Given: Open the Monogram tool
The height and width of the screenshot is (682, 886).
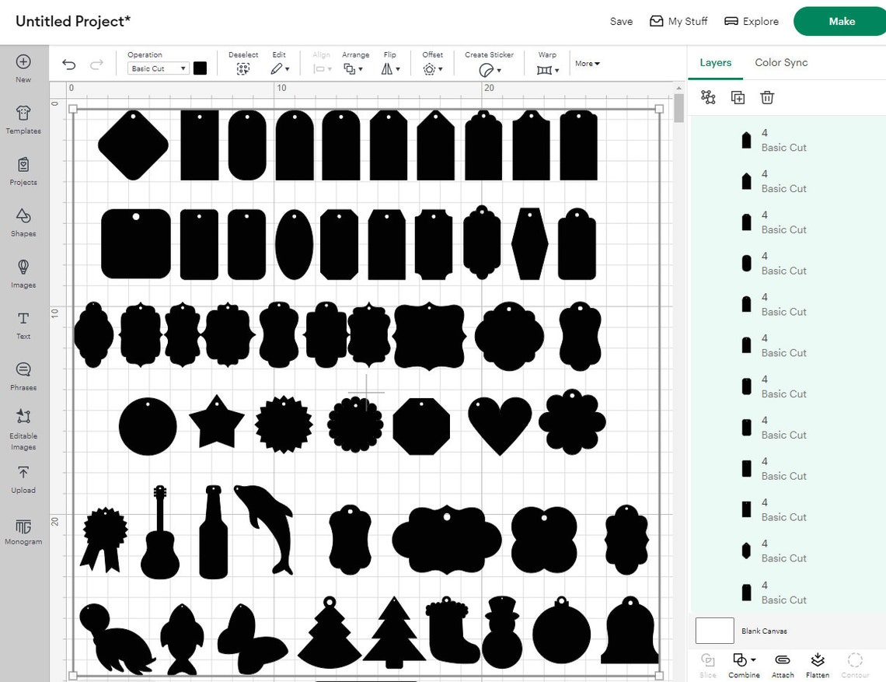Looking at the screenshot, I should (23, 530).
